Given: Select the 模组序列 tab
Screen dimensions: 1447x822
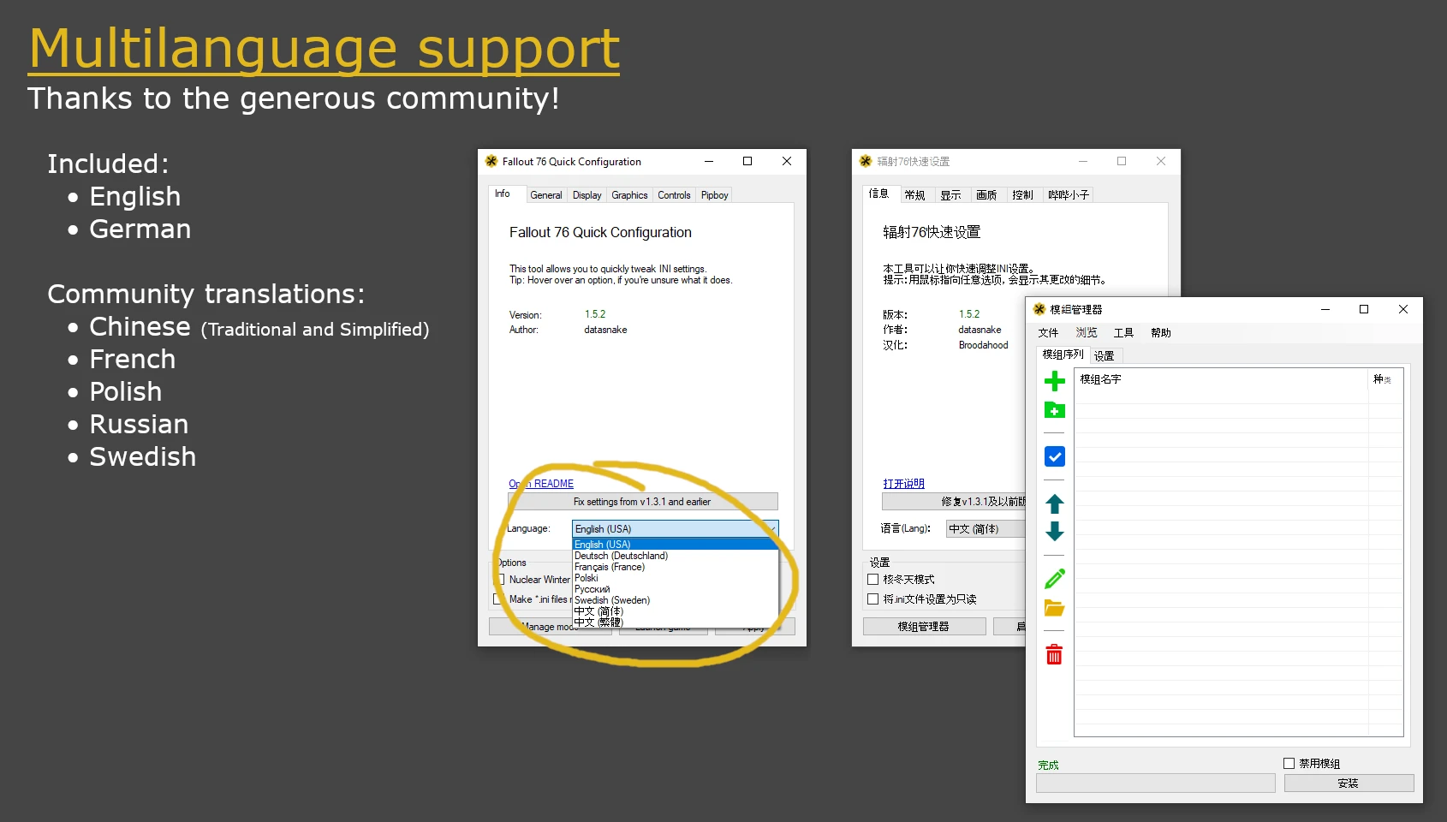Looking at the screenshot, I should click(1063, 354).
